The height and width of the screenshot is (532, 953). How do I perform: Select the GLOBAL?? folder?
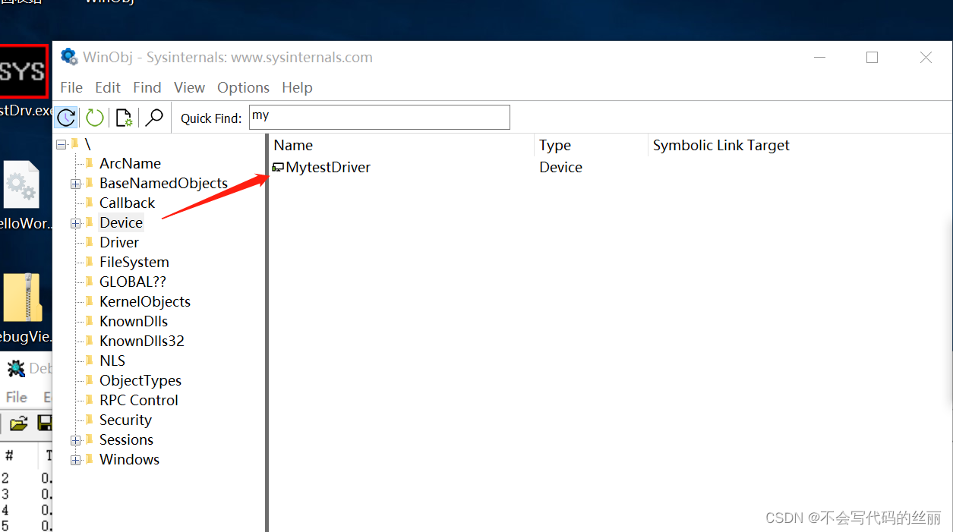pyautogui.click(x=133, y=282)
